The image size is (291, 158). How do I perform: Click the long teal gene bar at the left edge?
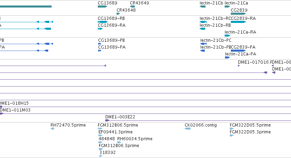pos(26,6)
